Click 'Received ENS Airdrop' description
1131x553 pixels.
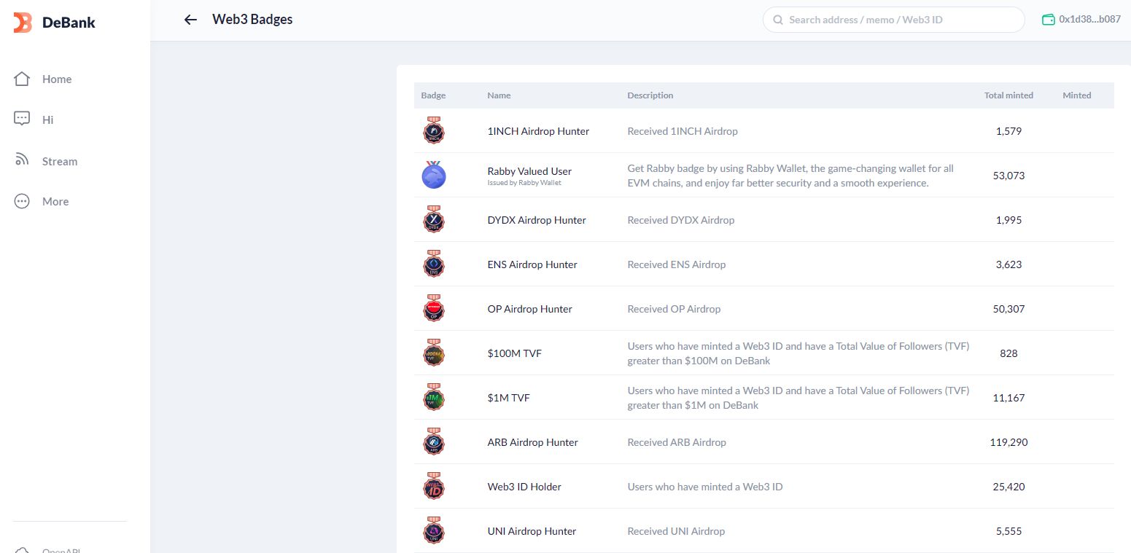click(677, 264)
